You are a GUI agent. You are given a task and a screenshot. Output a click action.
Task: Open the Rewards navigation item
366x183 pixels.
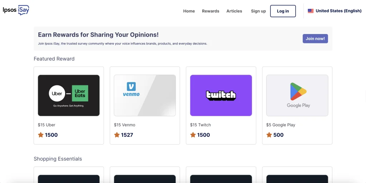pyautogui.click(x=211, y=11)
